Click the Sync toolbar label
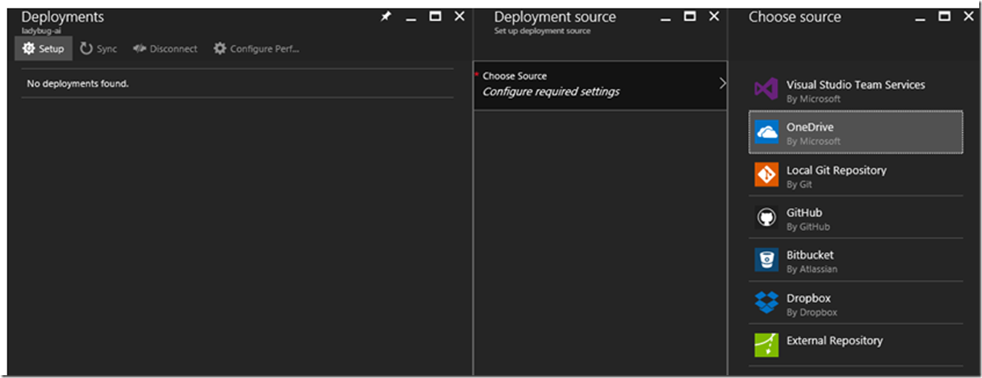The image size is (982, 378). (x=107, y=49)
